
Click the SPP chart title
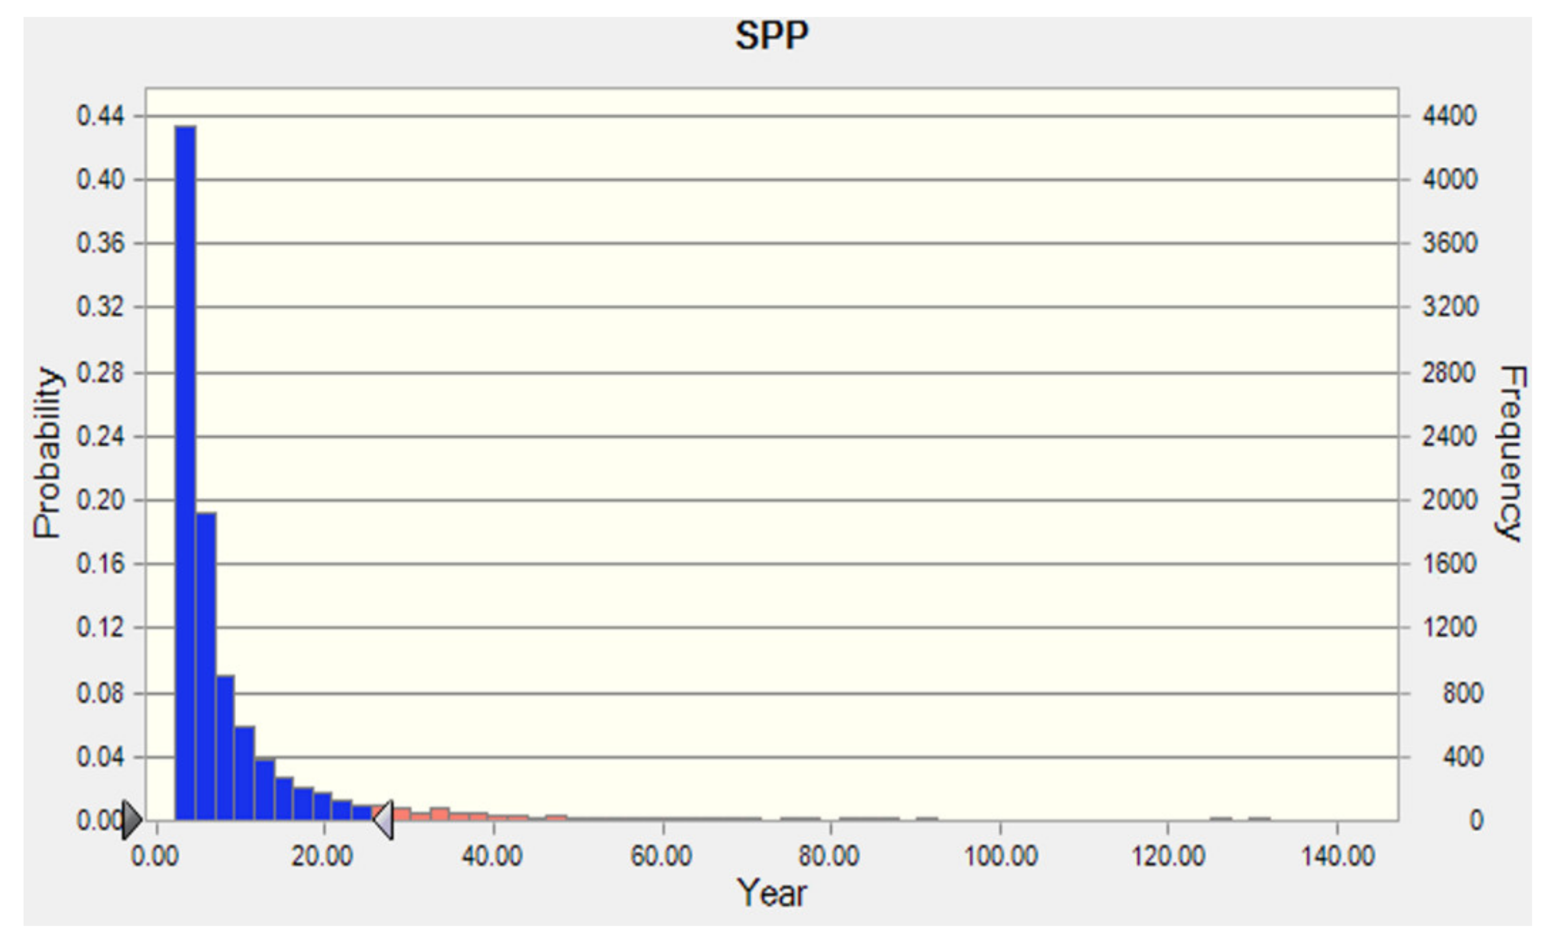pyautogui.click(x=771, y=36)
